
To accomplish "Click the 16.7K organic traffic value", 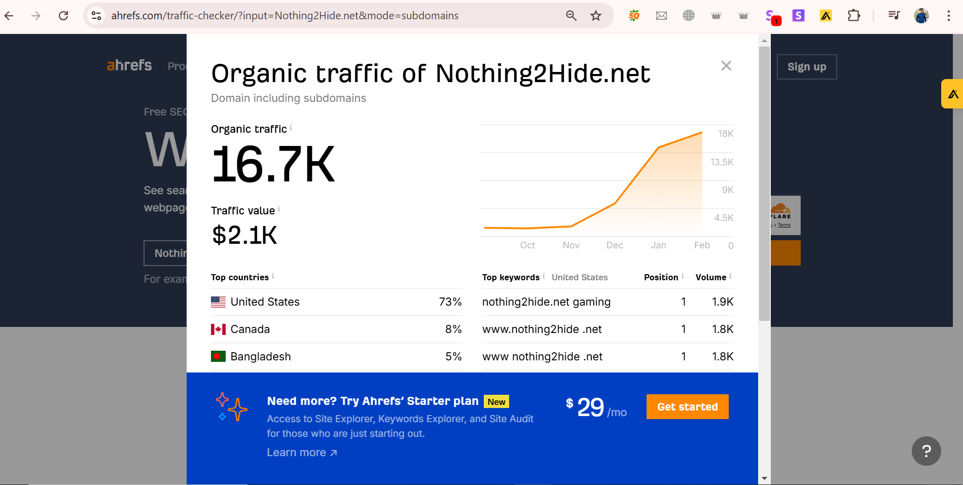I will (x=273, y=164).
